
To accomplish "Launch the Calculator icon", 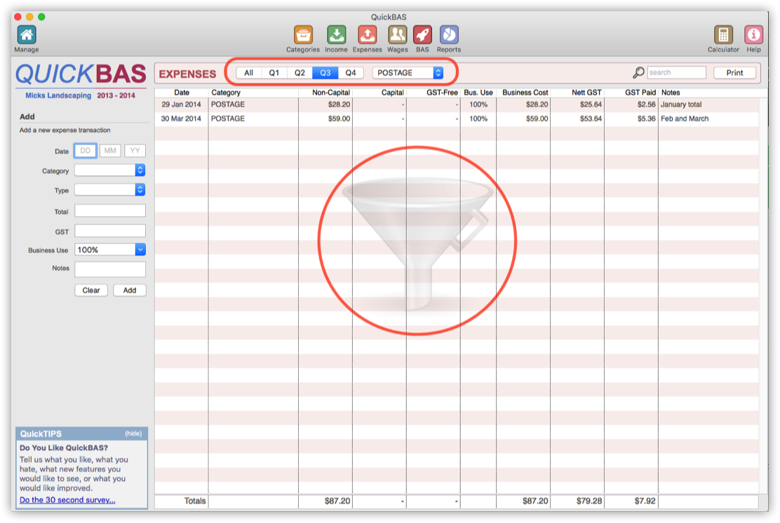I will [x=723, y=33].
